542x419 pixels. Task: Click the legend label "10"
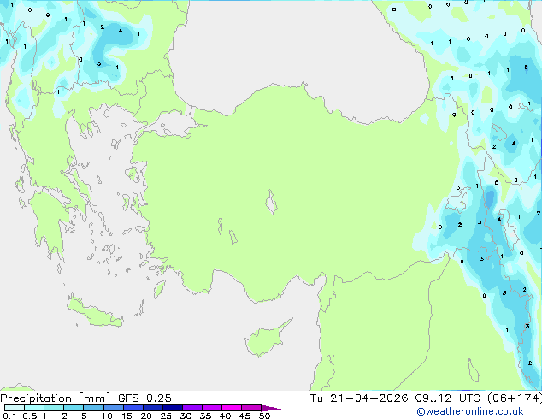107,416
